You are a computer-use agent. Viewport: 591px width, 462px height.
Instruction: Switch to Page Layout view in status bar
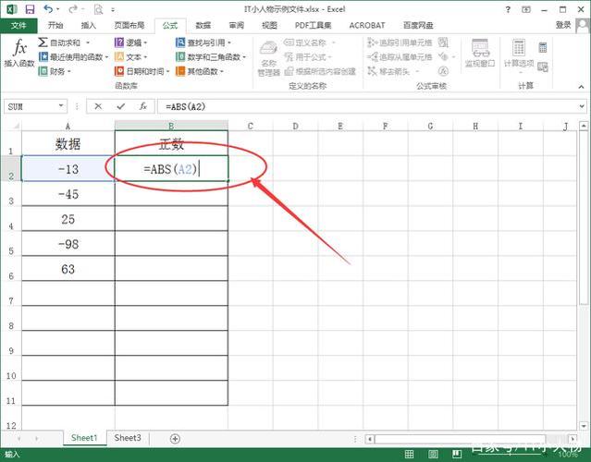[x=433, y=454]
